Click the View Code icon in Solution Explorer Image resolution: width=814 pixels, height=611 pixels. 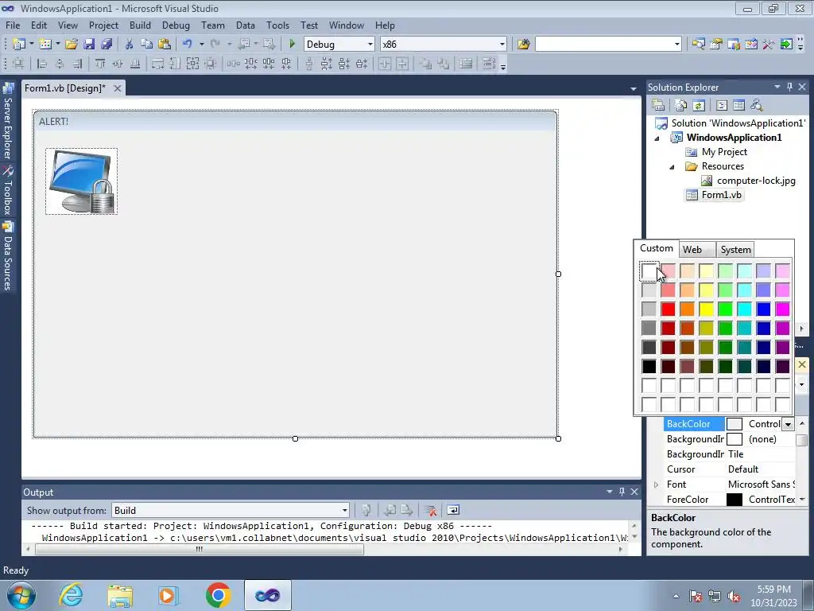[722, 106]
